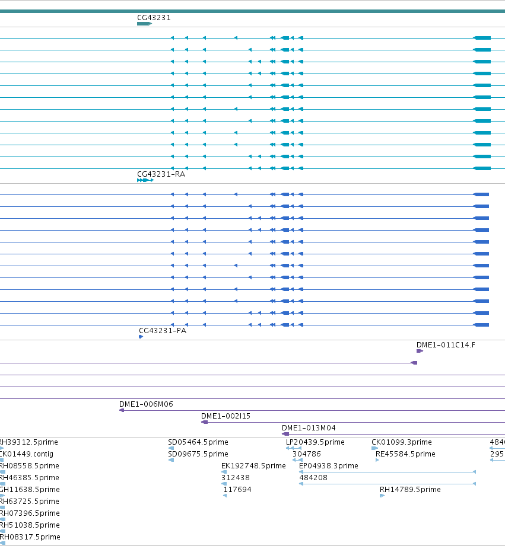Screen dimensions: 505x546
Task: Click the RH51038.5prime text label
Action: (30, 525)
